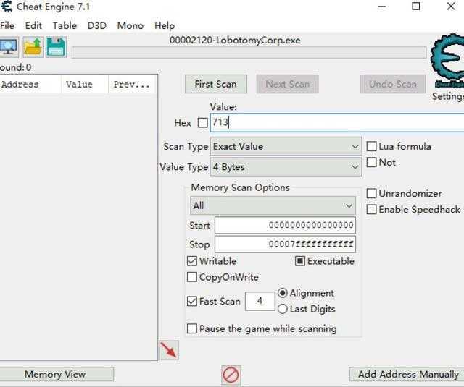Viewport: 464px width, 387px height.
Task: Open the D3D menu
Action: coord(97,26)
